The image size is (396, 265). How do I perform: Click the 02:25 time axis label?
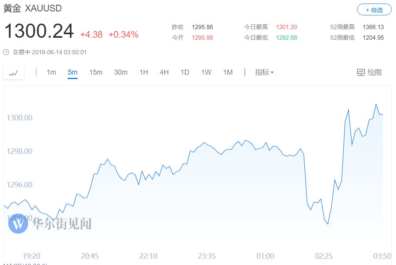click(324, 256)
